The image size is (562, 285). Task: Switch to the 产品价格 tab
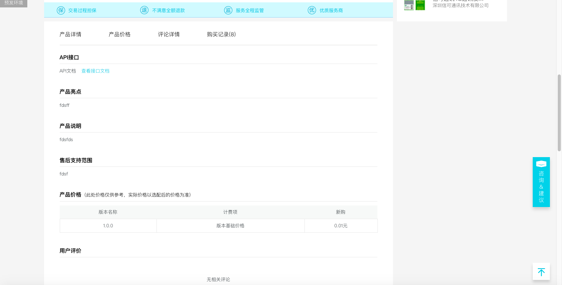[120, 34]
